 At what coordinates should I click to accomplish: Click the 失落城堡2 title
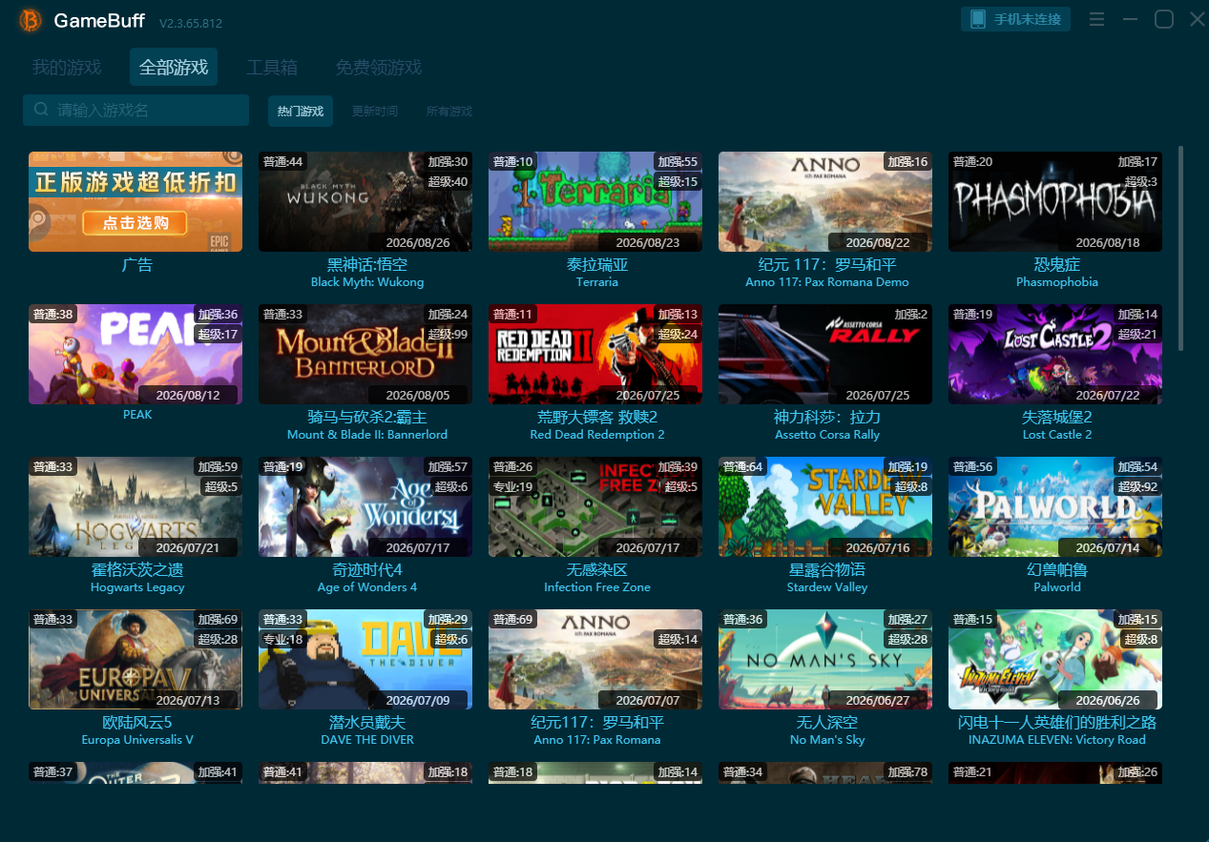(x=1057, y=417)
